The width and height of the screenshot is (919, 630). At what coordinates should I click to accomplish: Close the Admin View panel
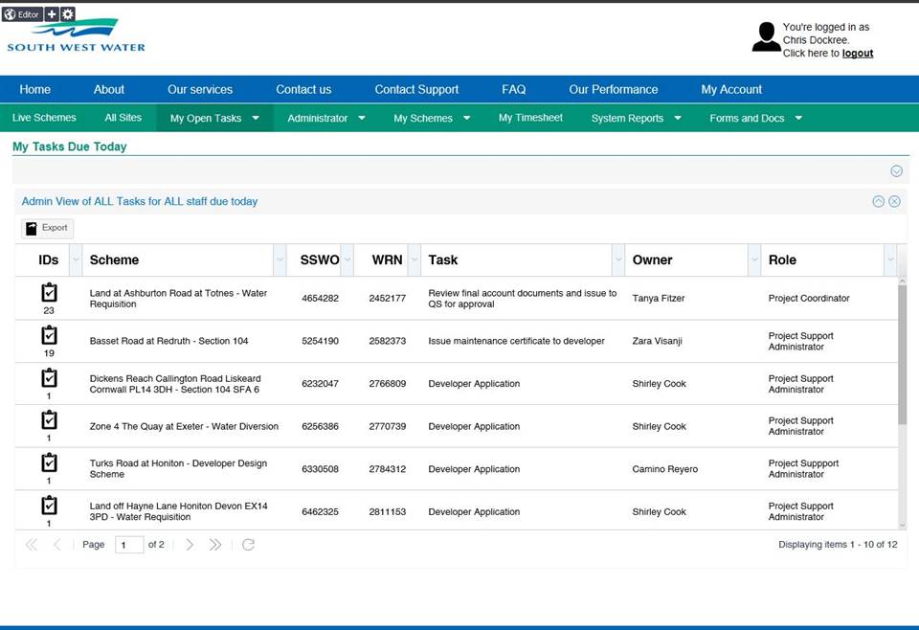(x=894, y=201)
